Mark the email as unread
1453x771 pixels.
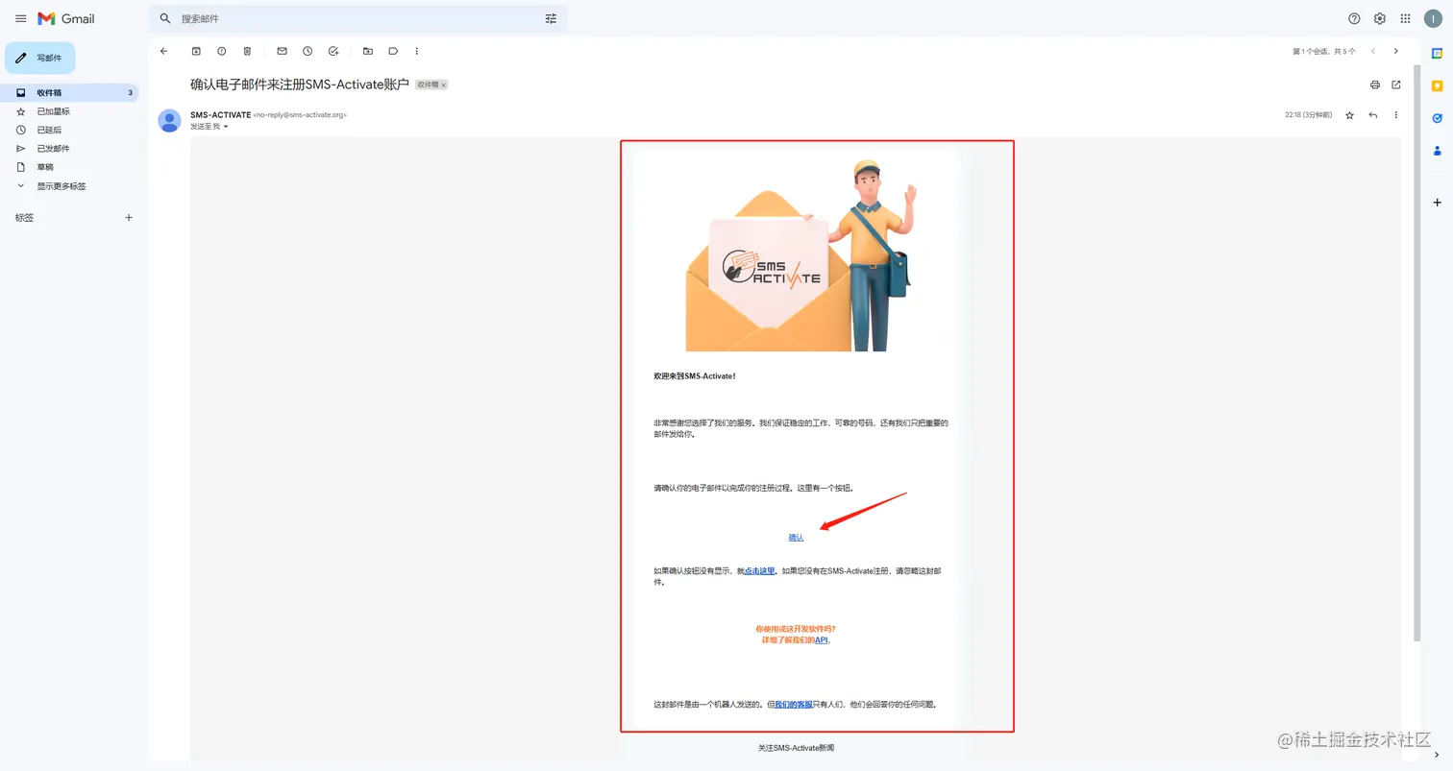tap(282, 51)
